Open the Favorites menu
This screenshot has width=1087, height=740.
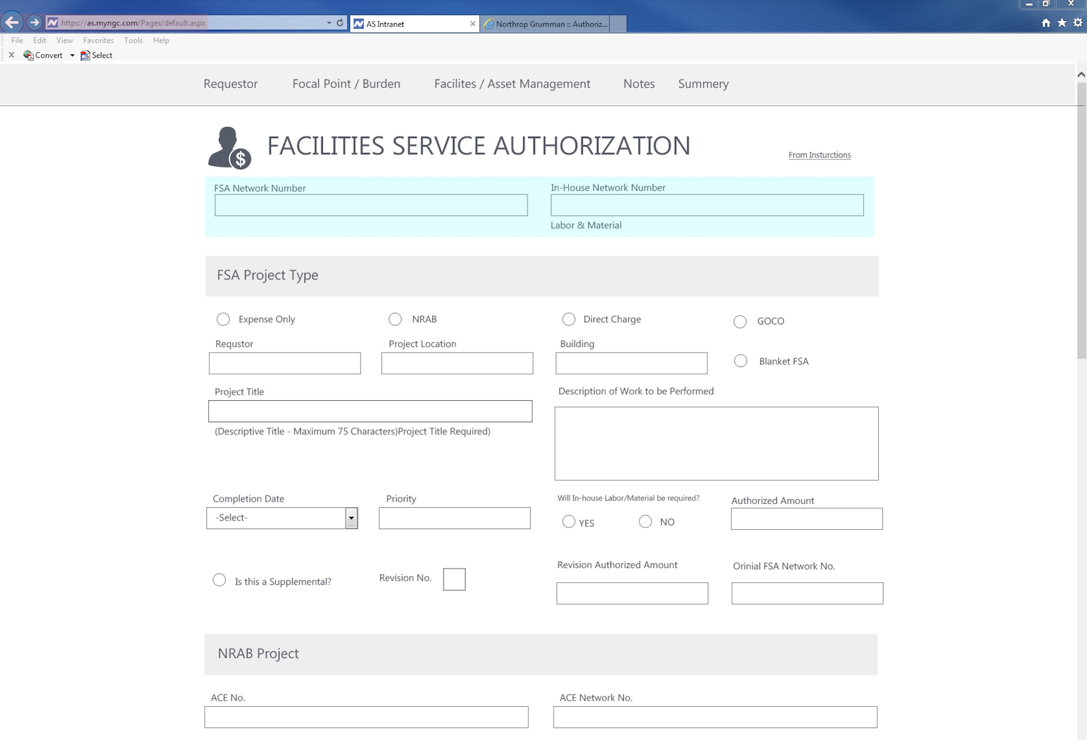98,40
